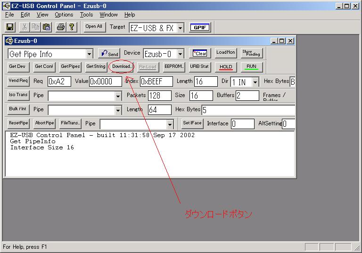The height and width of the screenshot is (253, 362).
Task: Open the Tools menu
Action: coord(86,15)
